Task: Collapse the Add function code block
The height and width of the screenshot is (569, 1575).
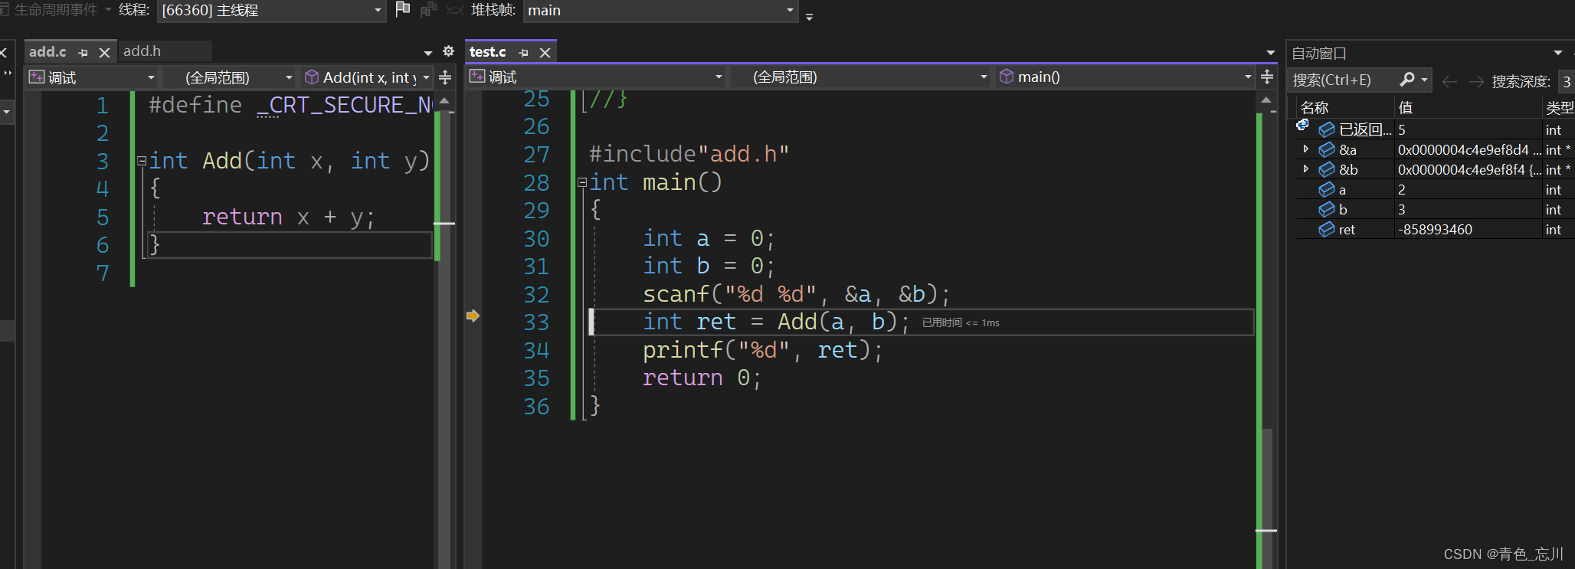Action: coord(142,161)
